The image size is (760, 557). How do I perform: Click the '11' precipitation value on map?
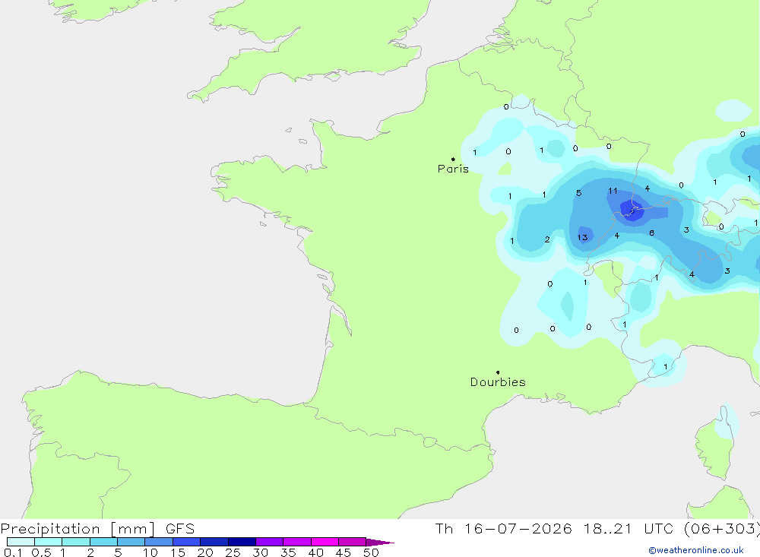[x=613, y=191]
